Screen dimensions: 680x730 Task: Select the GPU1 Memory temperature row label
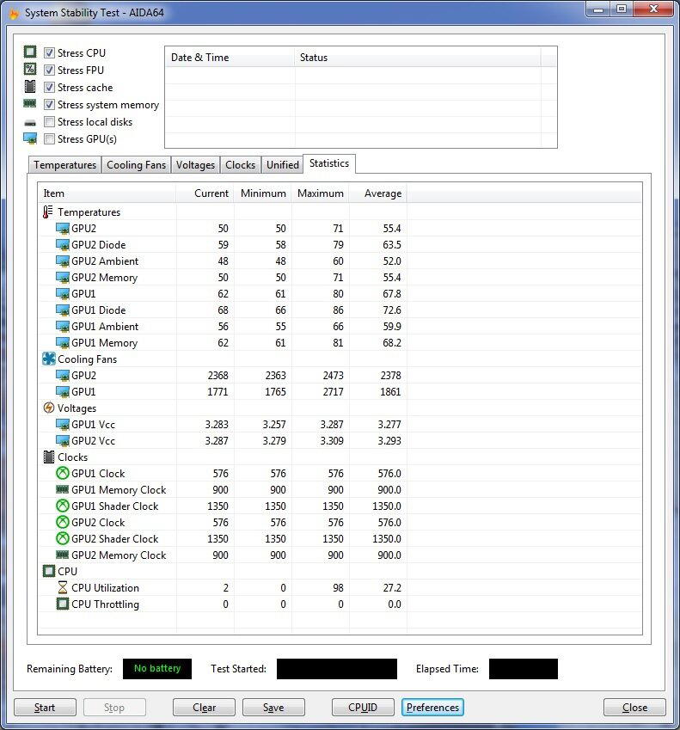click(104, 343)
